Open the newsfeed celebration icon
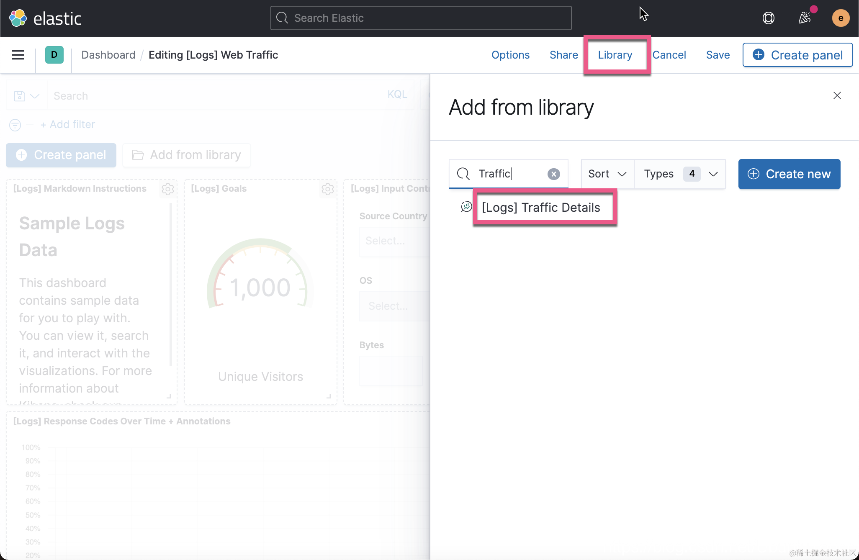 (805, 18)
